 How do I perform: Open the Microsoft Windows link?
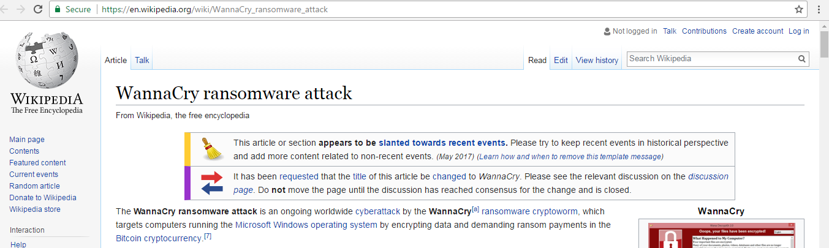pos(271,225)
